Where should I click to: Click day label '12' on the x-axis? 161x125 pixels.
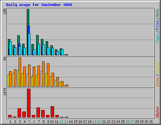tap(61, 122)
